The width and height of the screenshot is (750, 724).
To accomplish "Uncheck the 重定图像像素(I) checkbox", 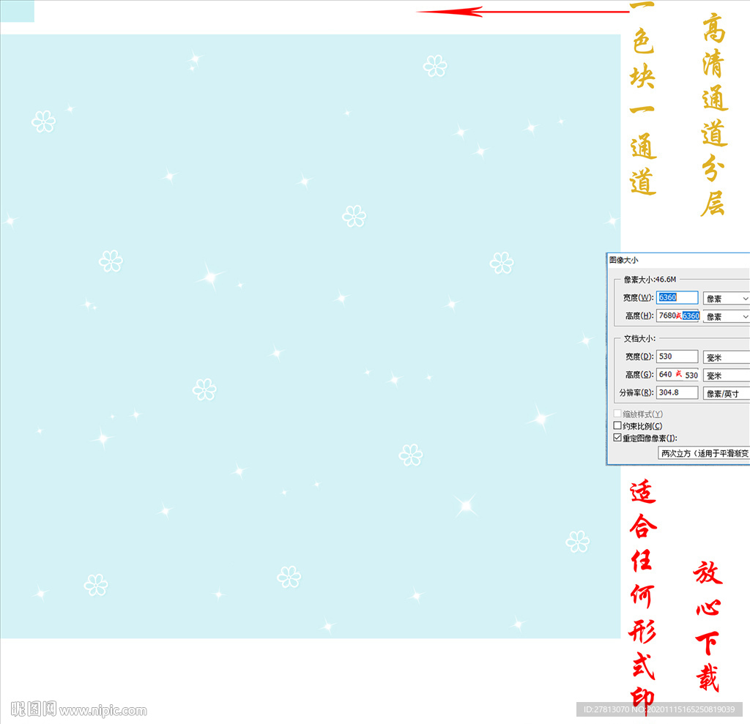I will (x=617, y=438).
